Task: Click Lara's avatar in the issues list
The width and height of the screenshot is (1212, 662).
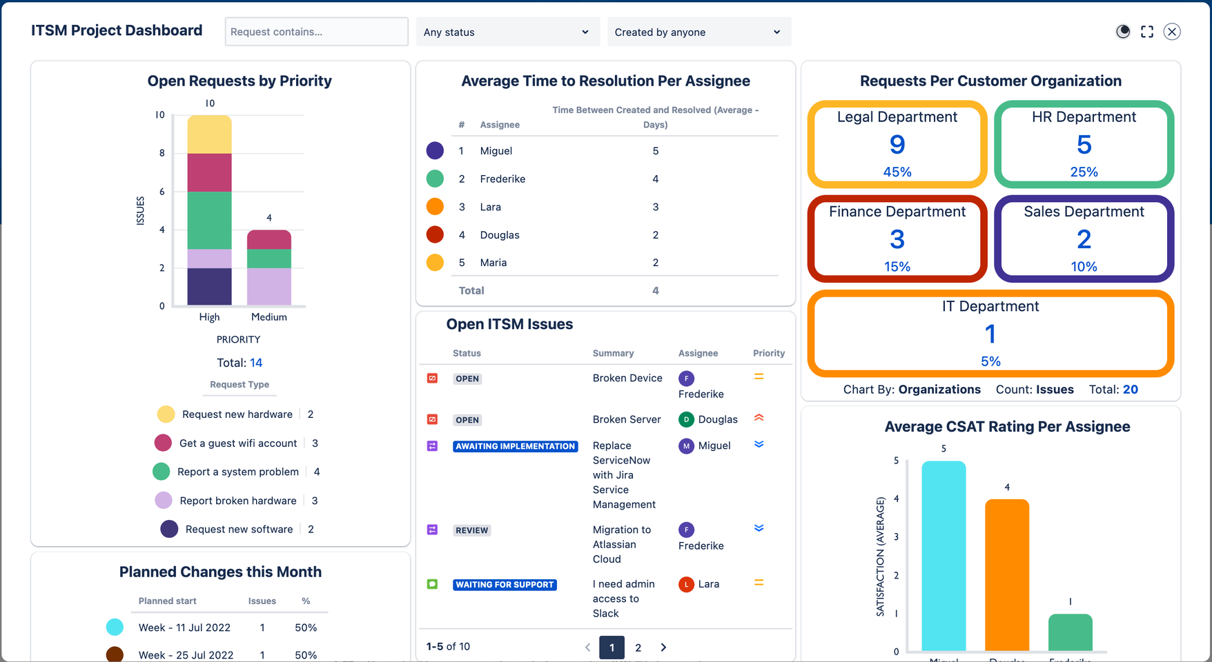Action: point(686,584)
